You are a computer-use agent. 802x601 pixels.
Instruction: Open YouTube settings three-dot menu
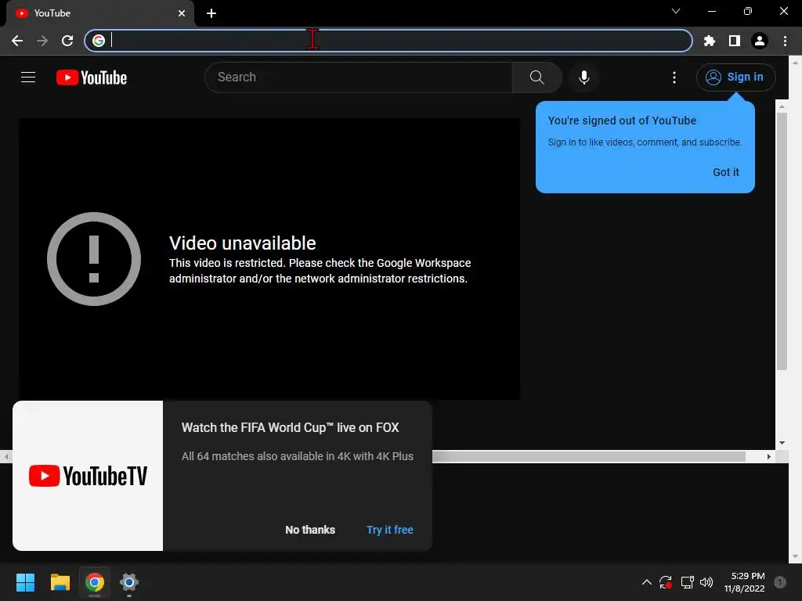(674, 77)
